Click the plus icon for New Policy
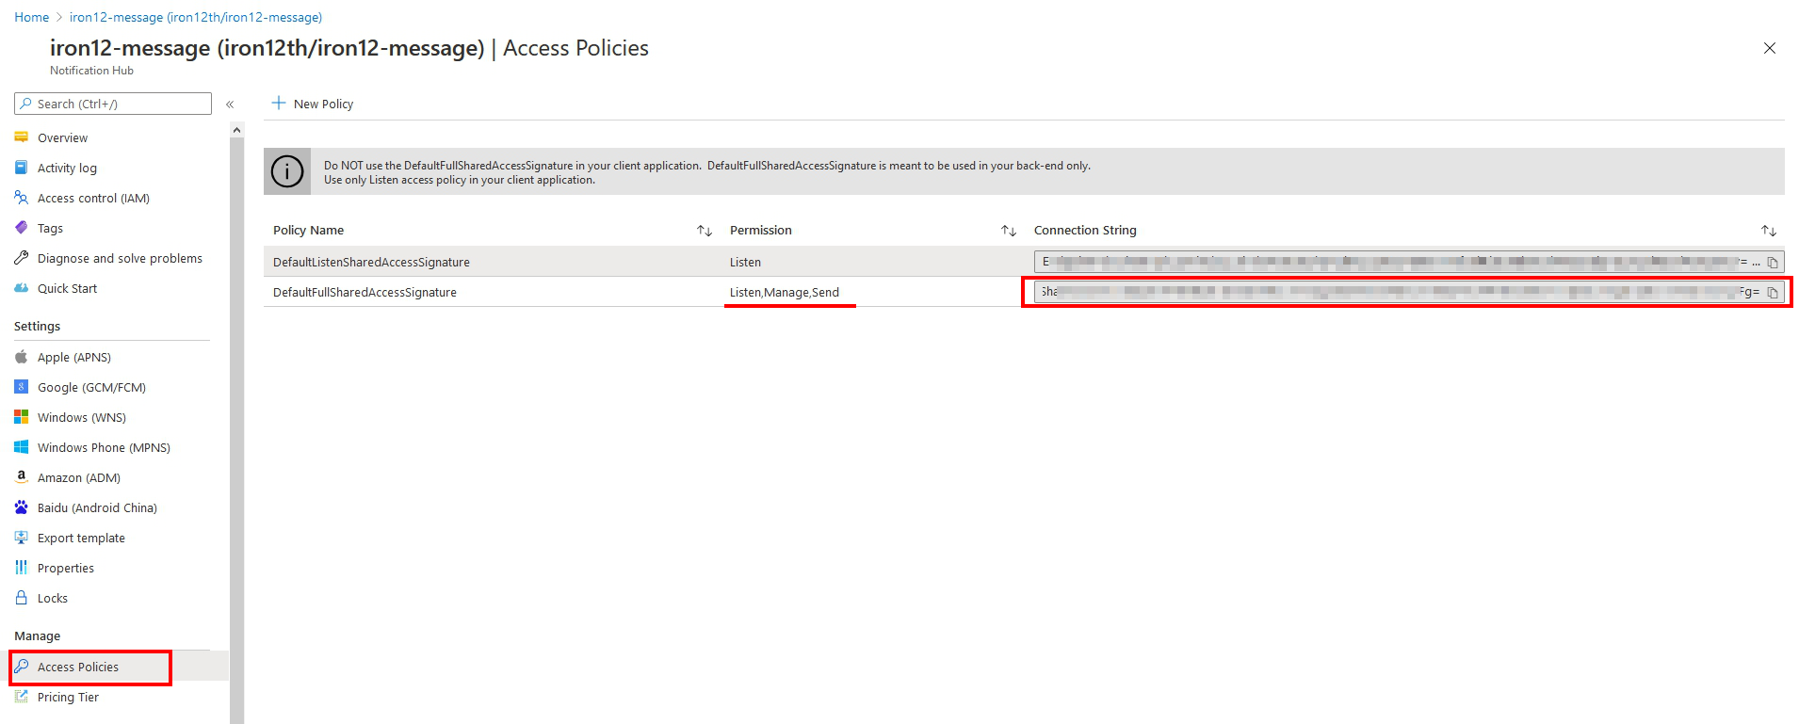The height and width of the screenshot is (724, 1799). pos(279,104)
